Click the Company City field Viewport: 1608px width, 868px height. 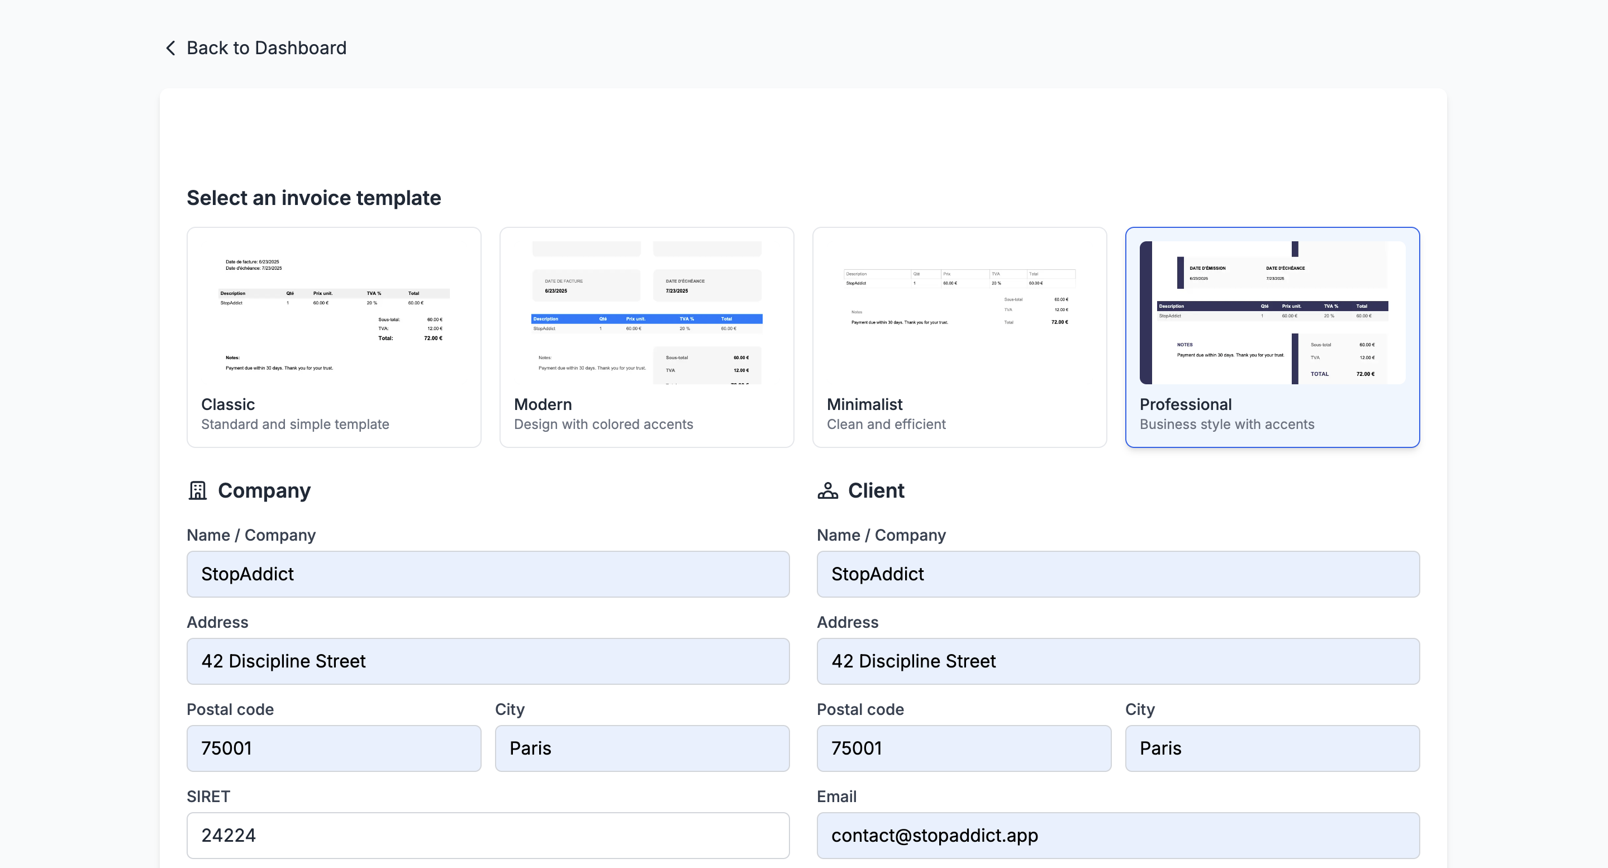(642, 748)
